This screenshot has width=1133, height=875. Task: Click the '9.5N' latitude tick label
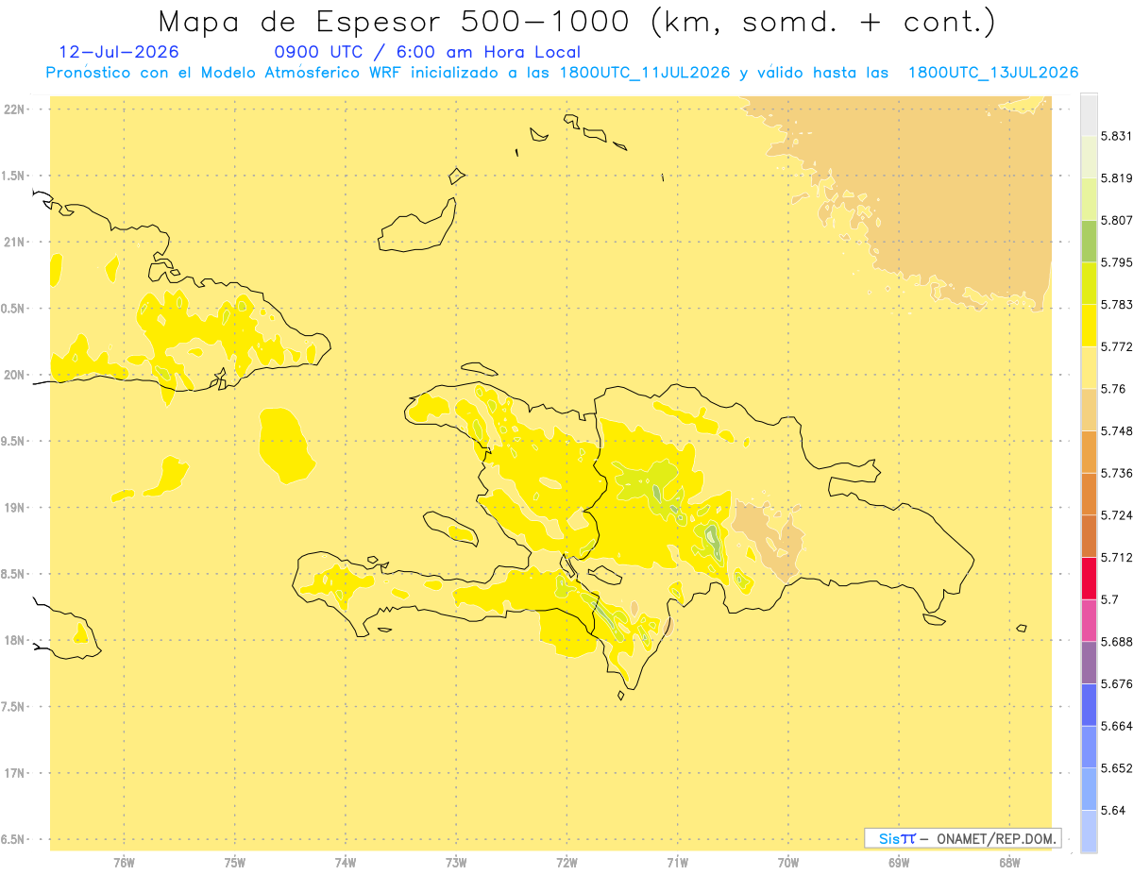pos(12,442)
